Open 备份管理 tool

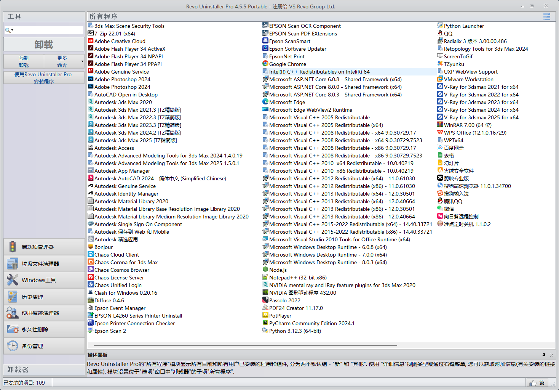pyautogui.click(x=44, y=346)
